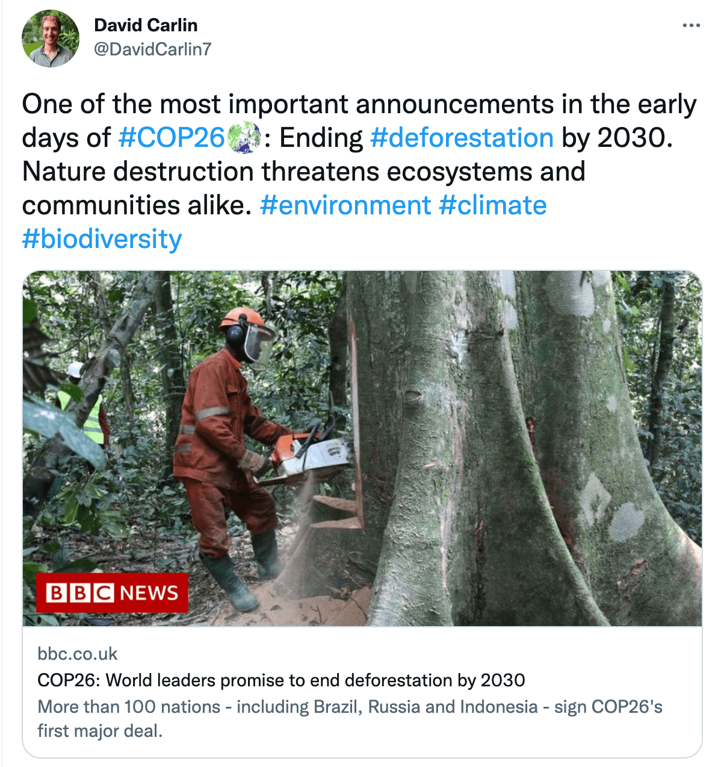The height and width of the screenshot is (767, 721).
Task: Click the BBC News logo on the image
Action: pyautogui.click(x=113, y=593)
